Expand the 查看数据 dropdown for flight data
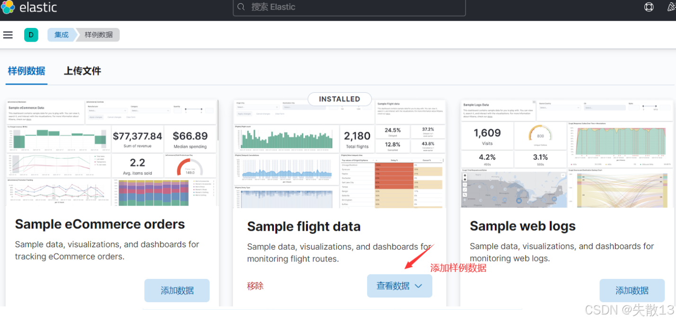Screen dimensions: 676x322 point(400,286)
